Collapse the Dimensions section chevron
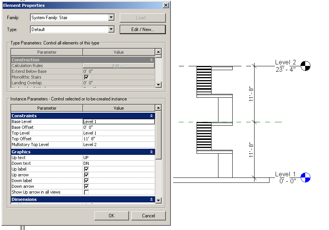Screen dimensions: 329x230 [x=151, y=199]
